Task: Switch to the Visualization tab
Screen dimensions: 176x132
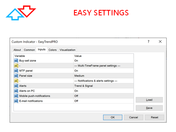Action: (x=67, y=50)
